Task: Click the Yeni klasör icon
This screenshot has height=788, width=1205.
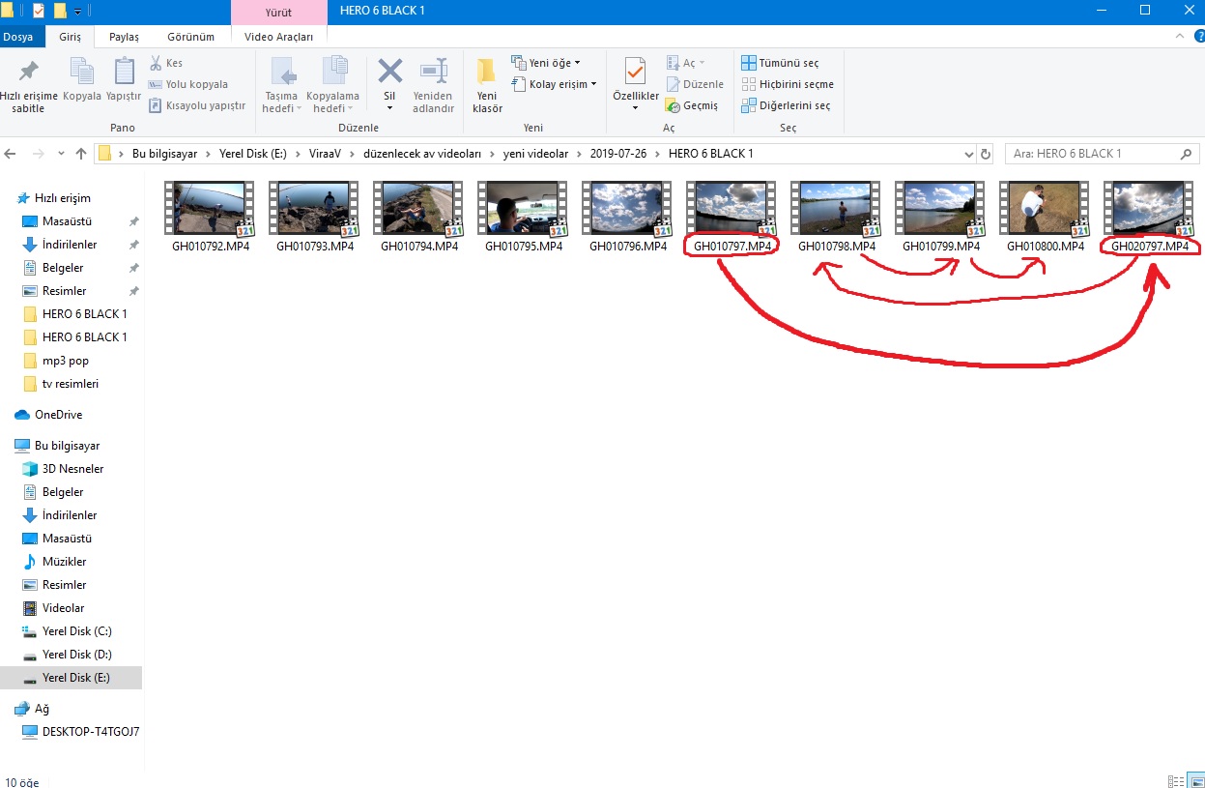Action: click(x=487, y=72)
